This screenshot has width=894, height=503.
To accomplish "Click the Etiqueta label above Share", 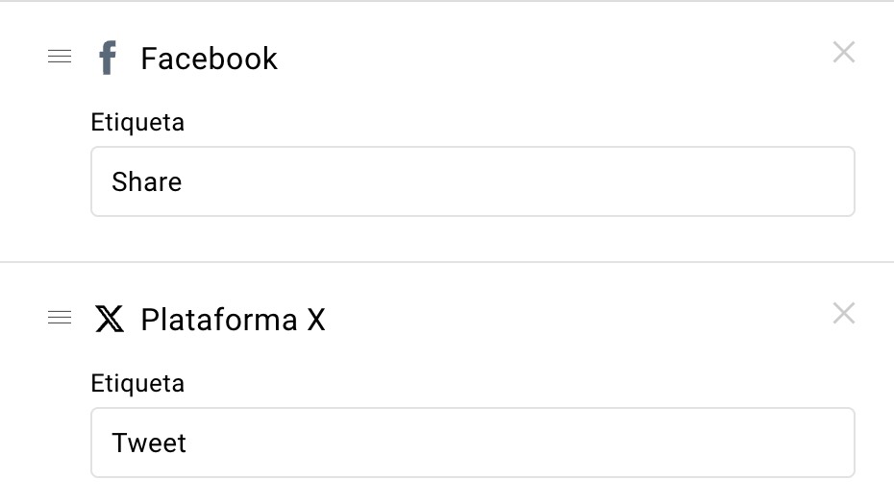I will (x=137, y=123).
